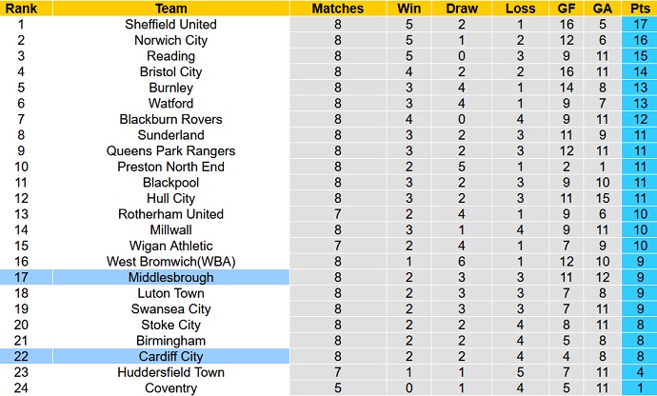Screen dimensions: 657x396
Task: Select the Blackburn Rovers team name
Action: point(170,119)
